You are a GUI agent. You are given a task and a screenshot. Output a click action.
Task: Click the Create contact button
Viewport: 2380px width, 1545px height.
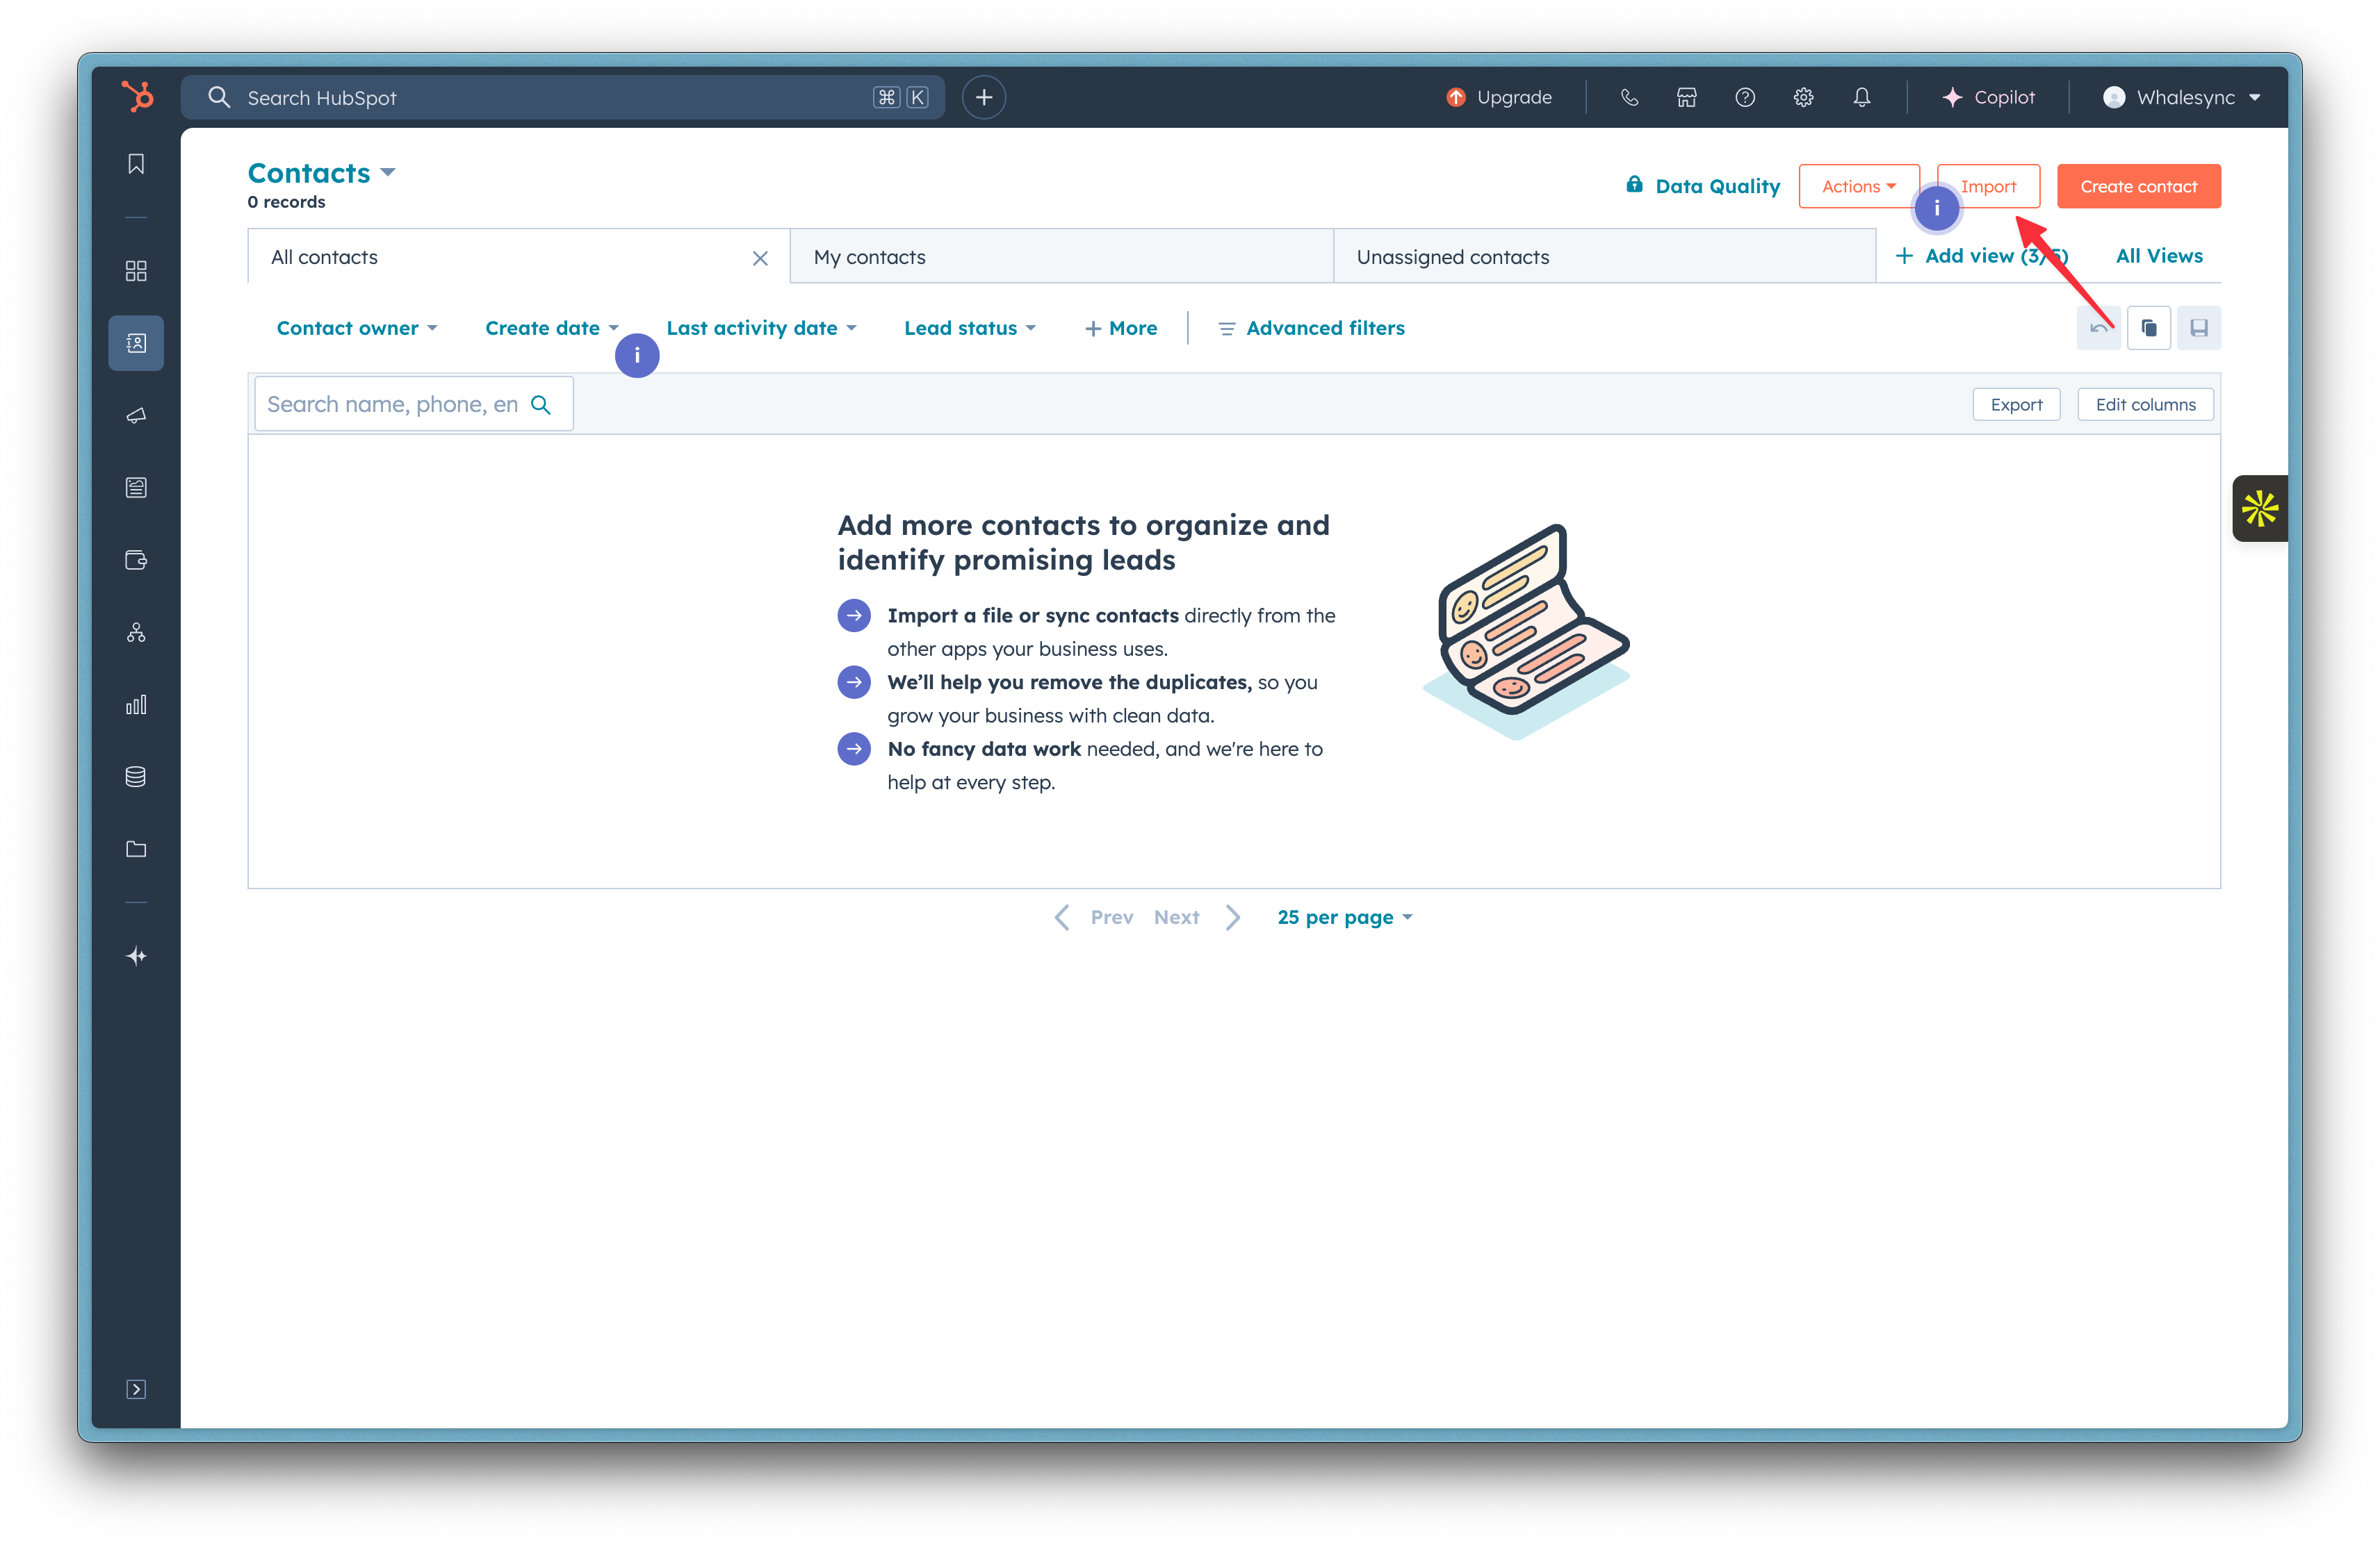pos(2138,186)
